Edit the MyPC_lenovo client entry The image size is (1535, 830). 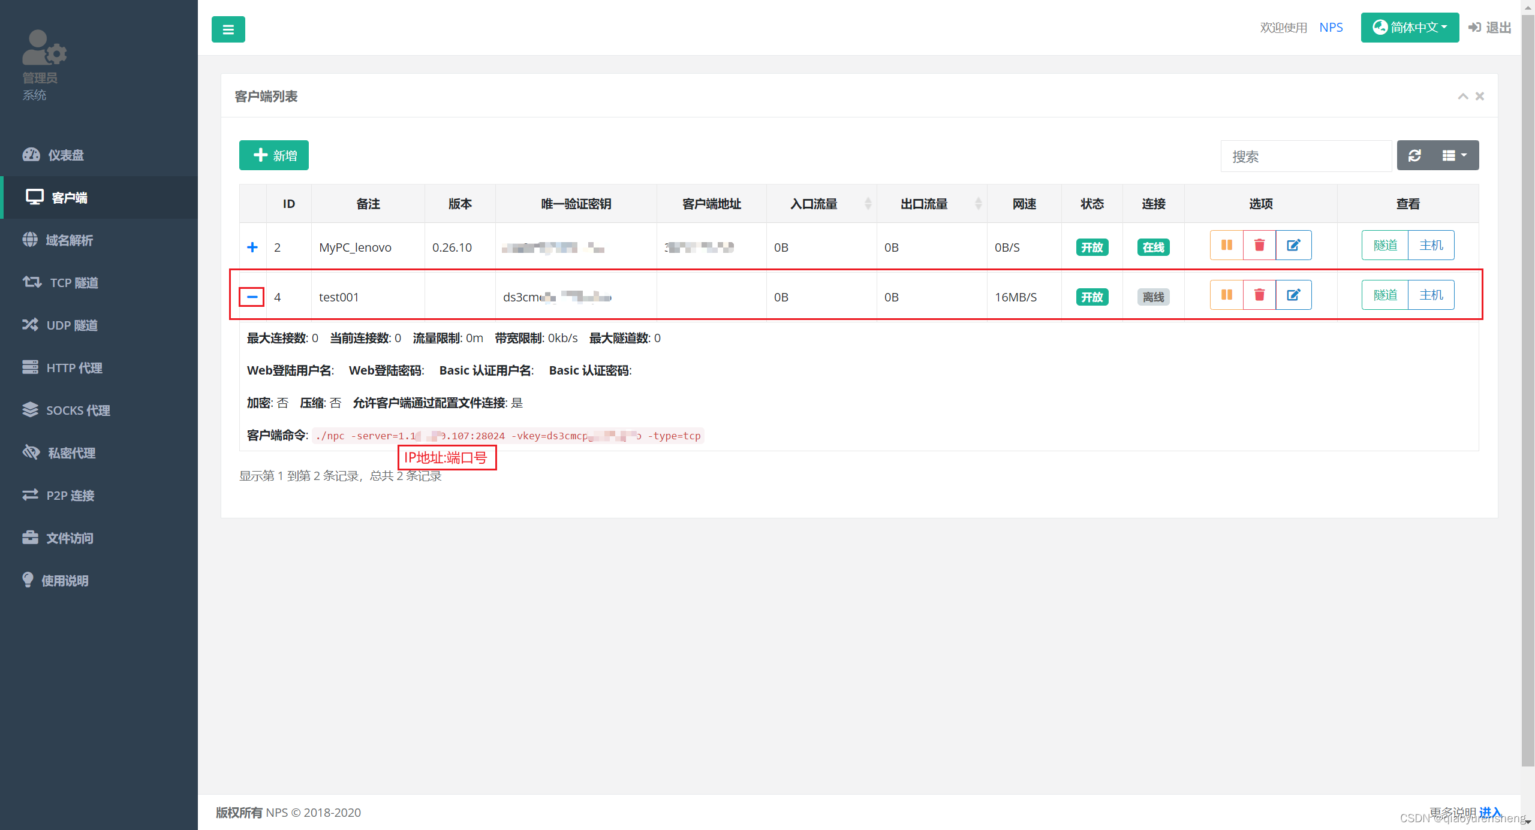1293,245
